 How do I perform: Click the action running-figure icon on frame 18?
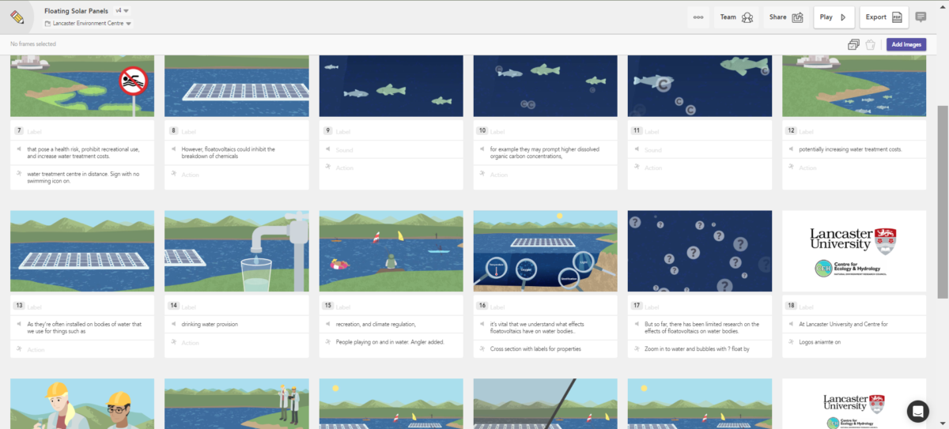tap(791, 342)
